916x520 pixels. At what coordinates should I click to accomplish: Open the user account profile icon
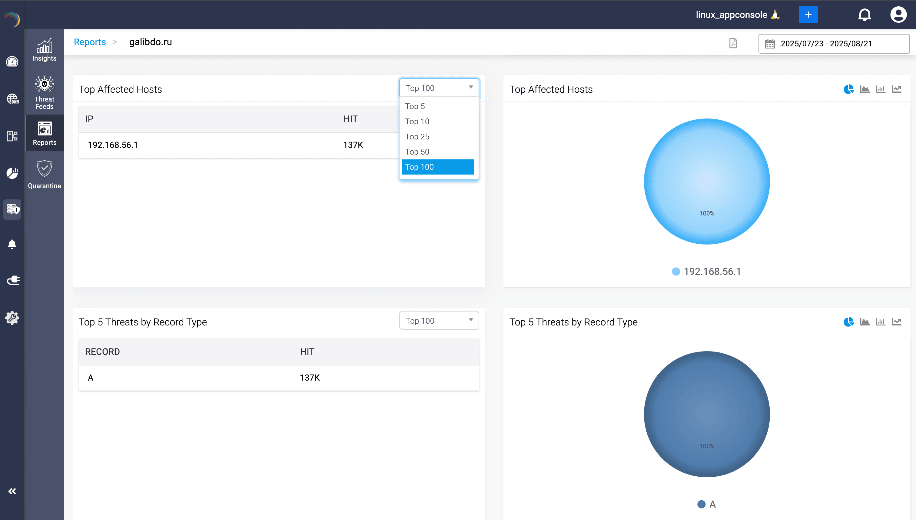[x=898, y=15]
